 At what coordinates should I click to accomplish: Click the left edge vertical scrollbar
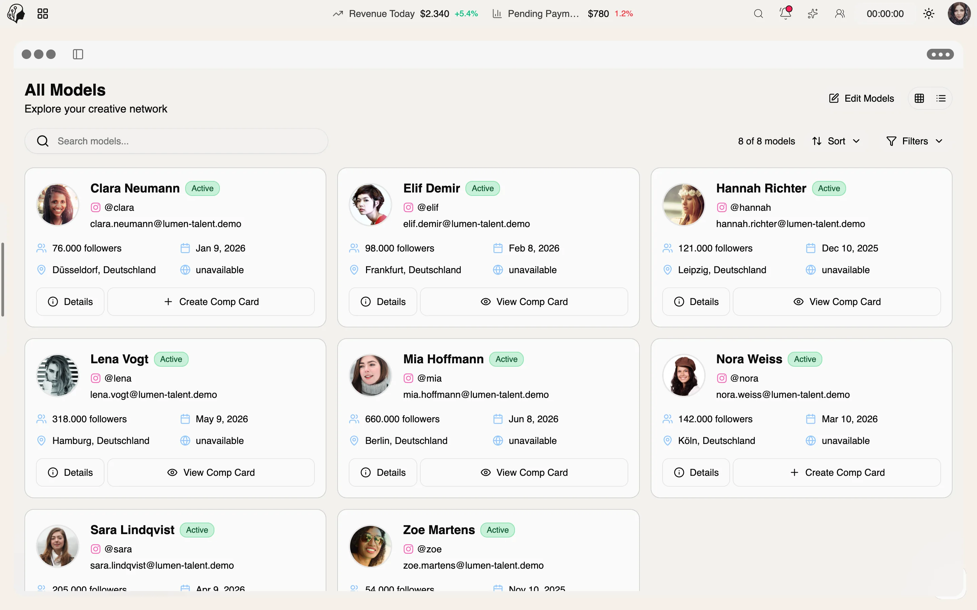tap(2, 279)
